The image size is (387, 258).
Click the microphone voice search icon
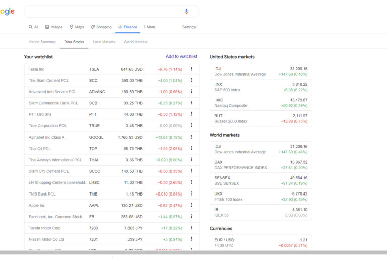(186, 12)
